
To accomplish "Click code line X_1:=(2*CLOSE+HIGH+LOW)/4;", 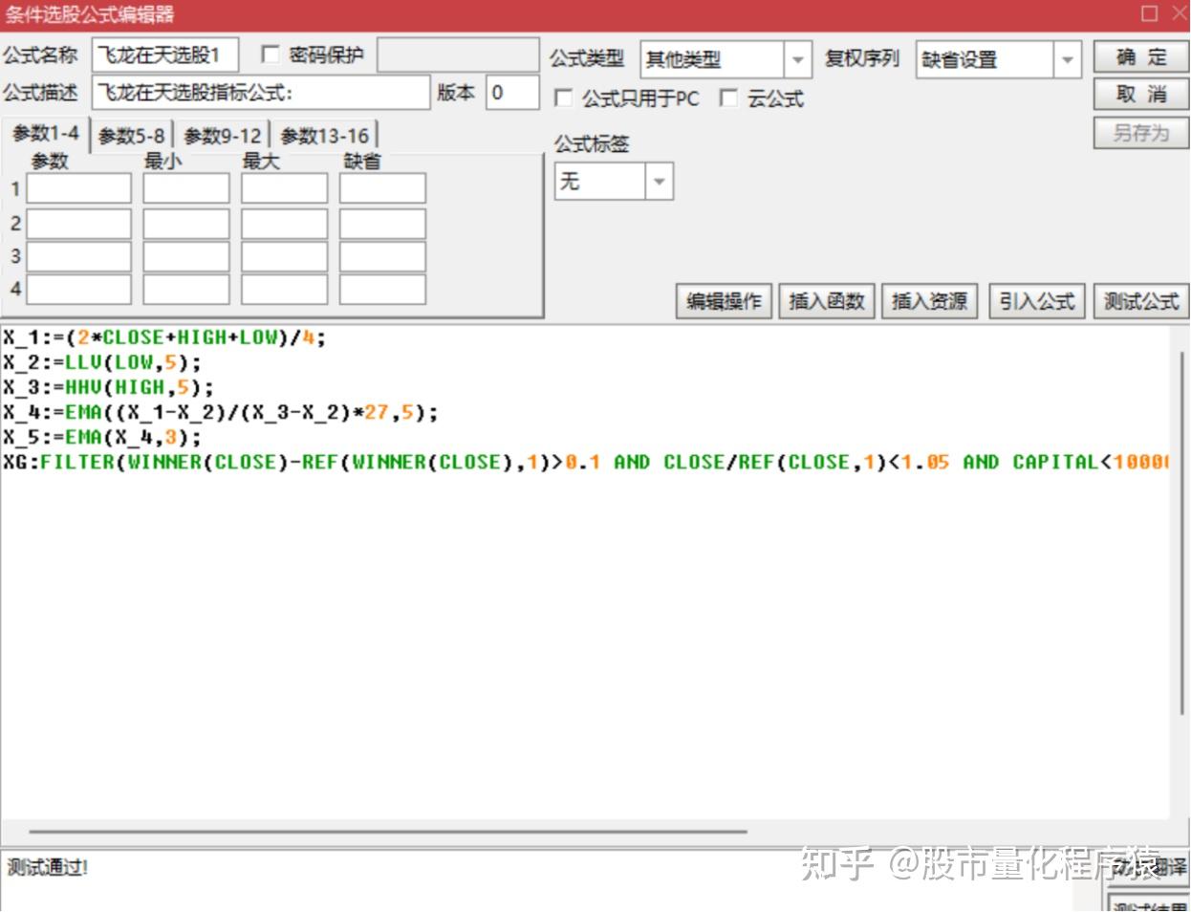I will [x=164, y=337].
